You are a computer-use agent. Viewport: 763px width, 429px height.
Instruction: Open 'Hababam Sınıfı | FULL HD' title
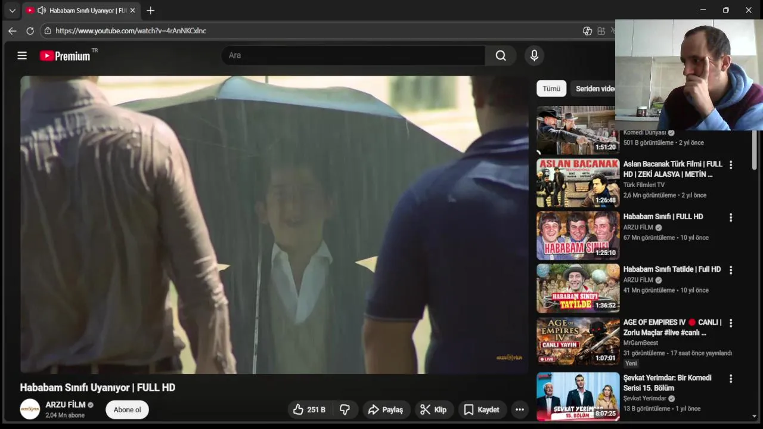point(663,217)
